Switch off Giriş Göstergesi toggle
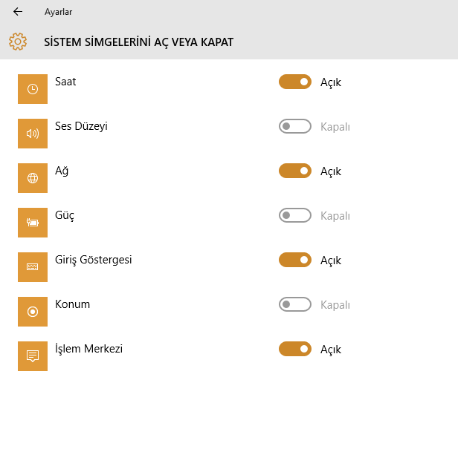 (x=295, y=260)
